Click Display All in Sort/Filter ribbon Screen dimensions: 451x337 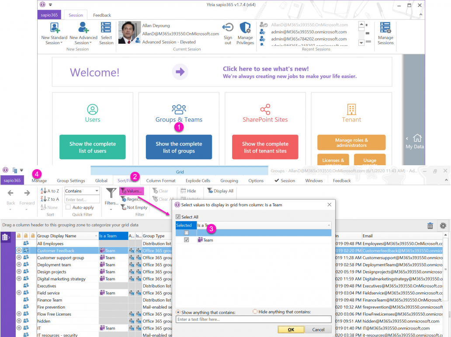tap(220, 191)
